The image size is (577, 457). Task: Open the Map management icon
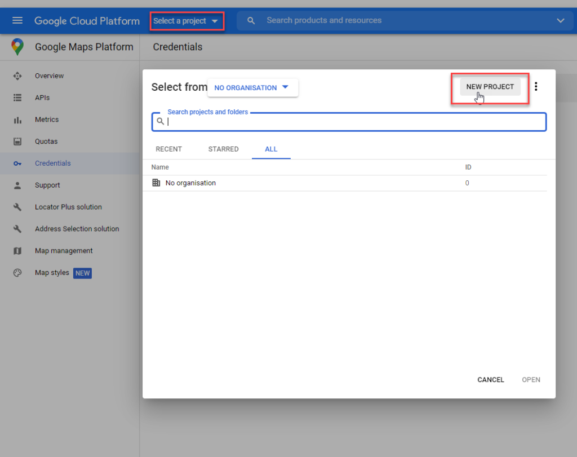point(17,251)
